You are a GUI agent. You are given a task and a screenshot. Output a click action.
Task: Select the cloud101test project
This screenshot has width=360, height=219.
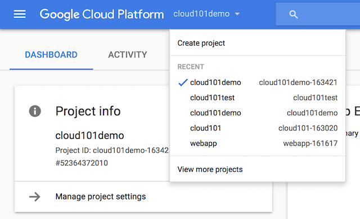click(x=258, y=98)
